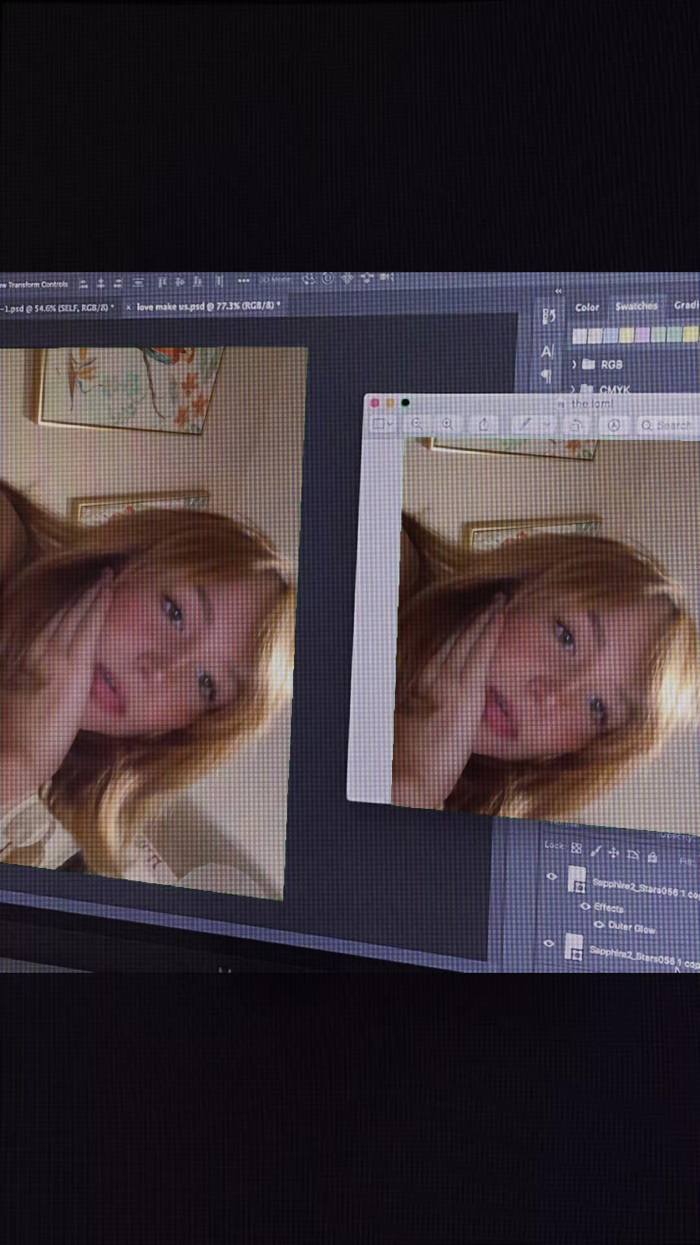
Task: Pick the light blue recent swatch
Action: [x=611, y=335]
